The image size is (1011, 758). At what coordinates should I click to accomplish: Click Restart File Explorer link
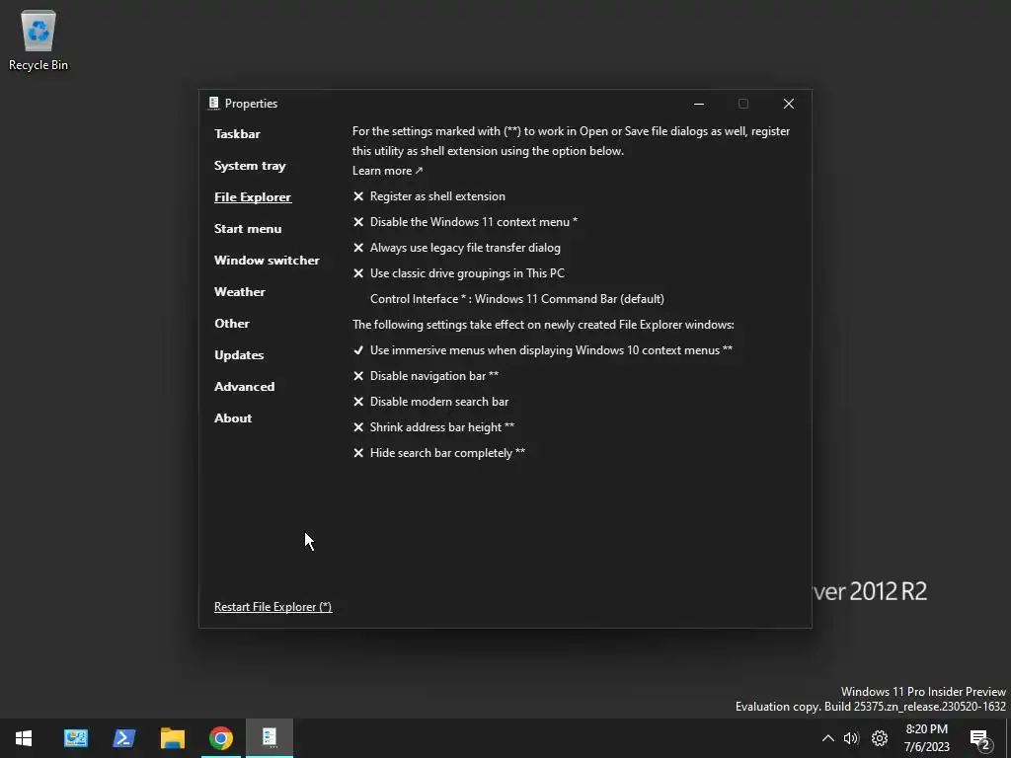pos(272,607)
